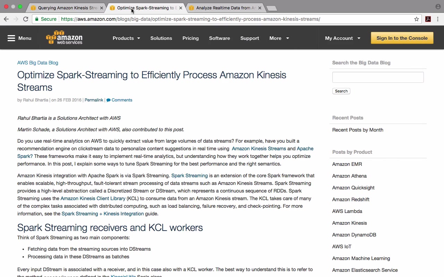Open a new browser tab
This screenshot has height=277, width=444.
coord(272,8)
